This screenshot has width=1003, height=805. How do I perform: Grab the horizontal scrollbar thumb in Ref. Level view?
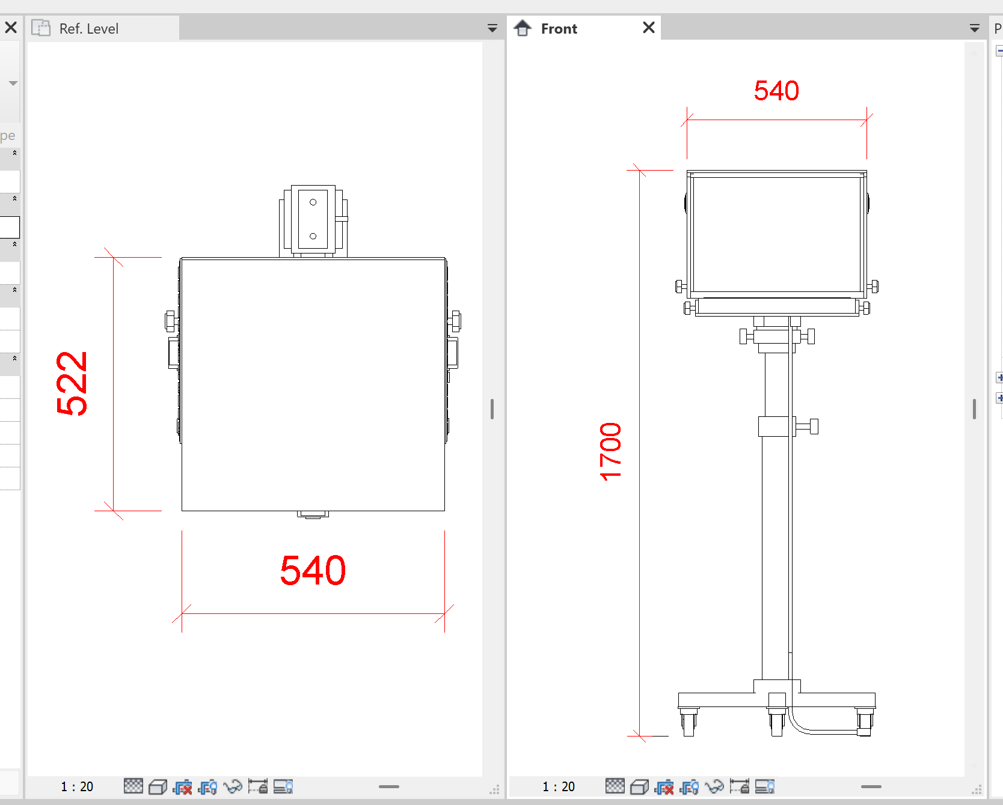pyautogui.click(x=389, y=786)
